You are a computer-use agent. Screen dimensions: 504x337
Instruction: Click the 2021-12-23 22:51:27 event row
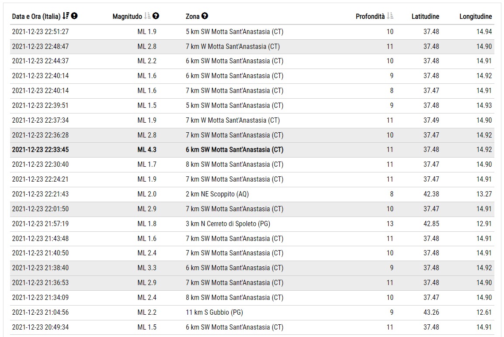(x=40, y=32)
